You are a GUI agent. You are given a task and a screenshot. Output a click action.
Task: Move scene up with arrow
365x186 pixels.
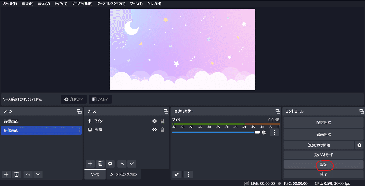28,174
